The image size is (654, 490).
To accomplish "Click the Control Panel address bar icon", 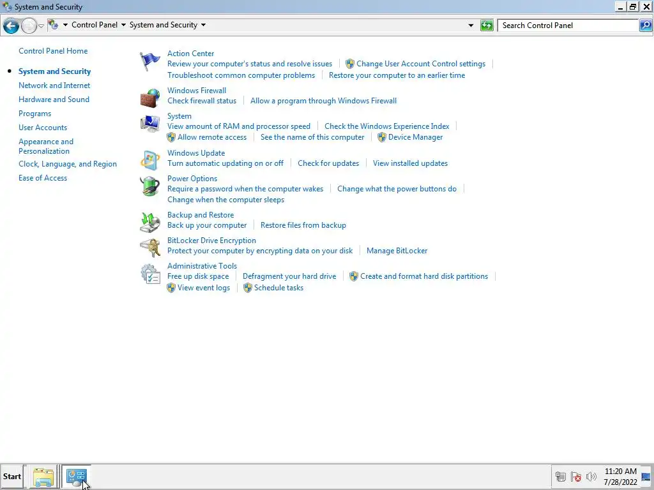I will coord(53,25).
